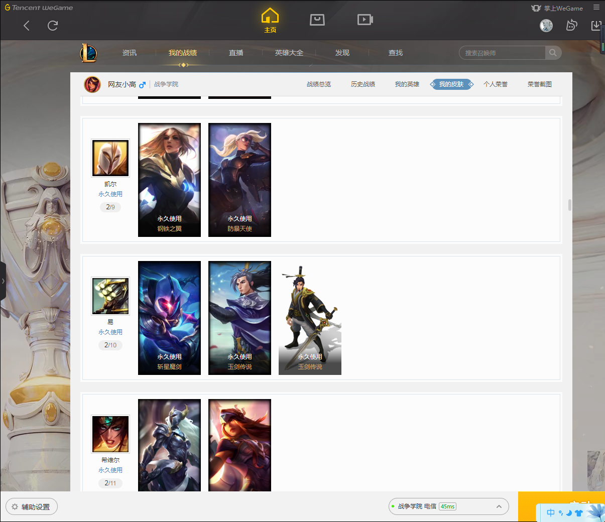Open 辅助设置 settings button
The width and height of the screenshot is (605, 522).
pyautogui.click(x=32, y=507)
